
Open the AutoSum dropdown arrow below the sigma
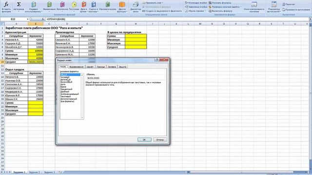19,12
